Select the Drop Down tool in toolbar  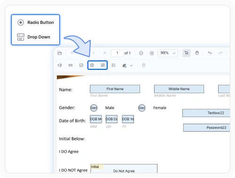pyautogui.click(x=103, y=65)
